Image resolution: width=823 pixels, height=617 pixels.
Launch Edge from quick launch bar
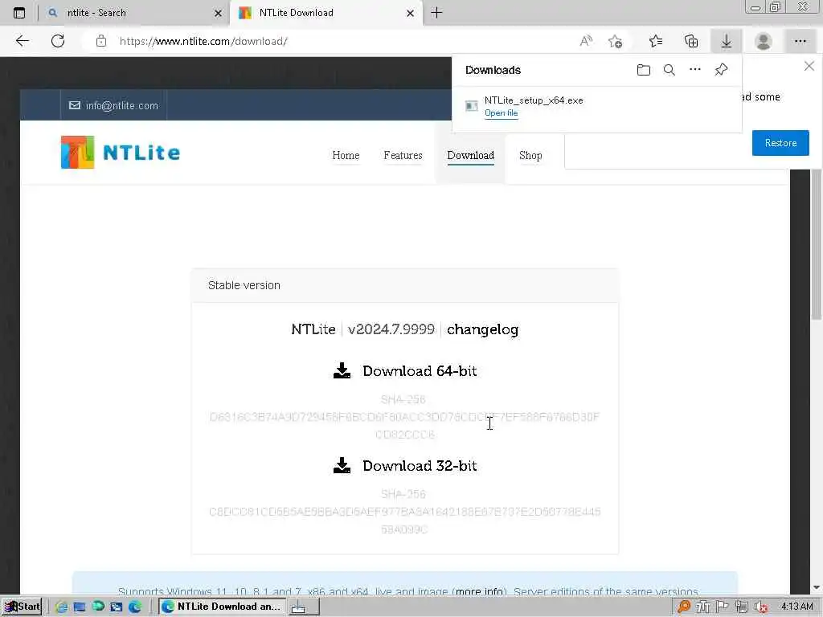(x=135, y=607)
